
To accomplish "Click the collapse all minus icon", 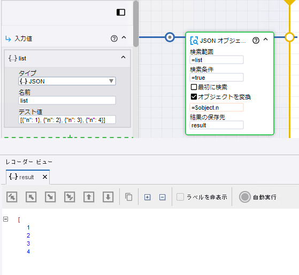I will (162, 197).
